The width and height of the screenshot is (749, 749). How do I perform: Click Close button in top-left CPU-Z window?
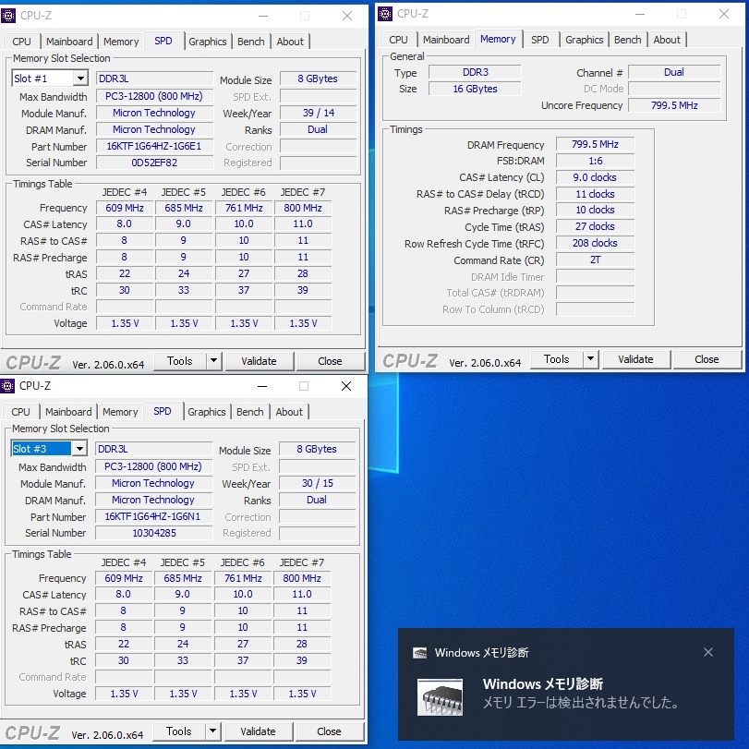coord(330,361)
